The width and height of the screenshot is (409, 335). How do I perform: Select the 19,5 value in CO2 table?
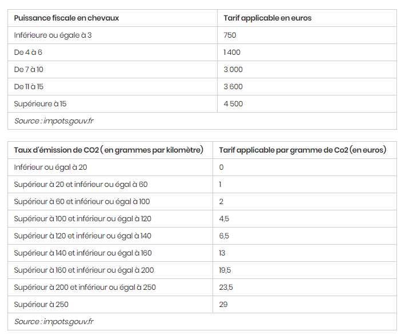coord(225,270)
